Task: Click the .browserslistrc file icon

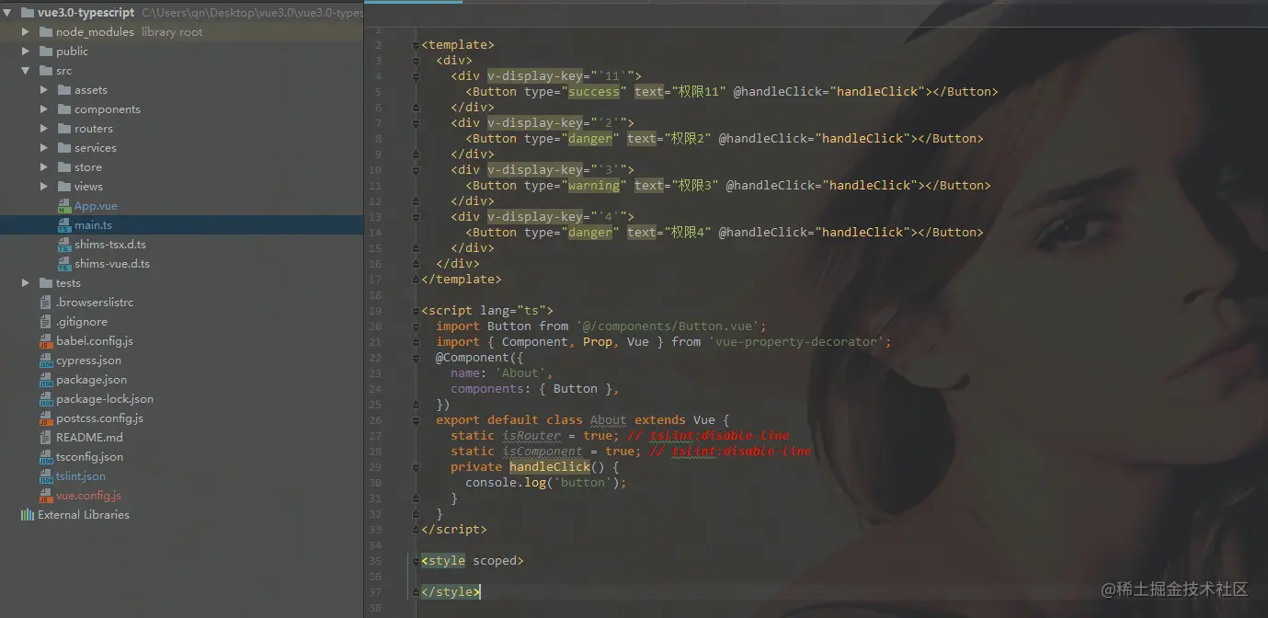Action: [46, 303]
